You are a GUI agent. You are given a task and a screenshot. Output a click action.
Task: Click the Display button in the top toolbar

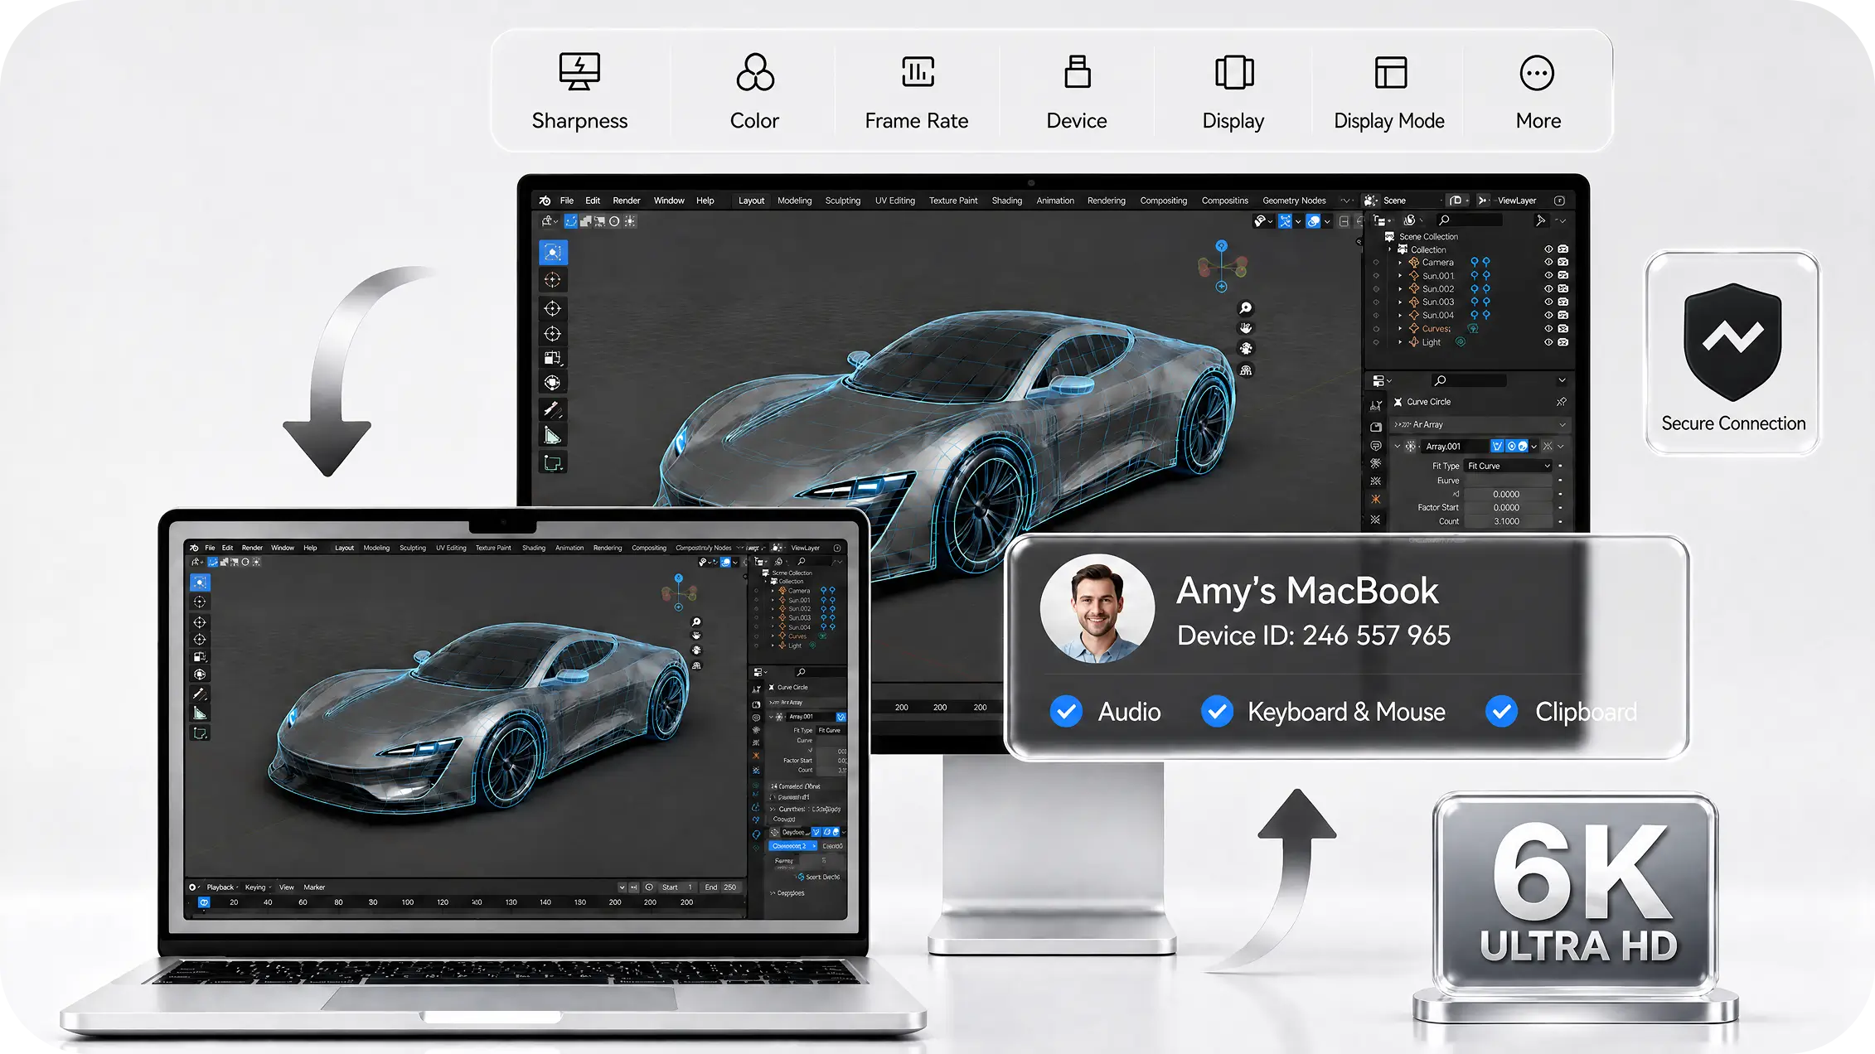(x=1233, y=91)
